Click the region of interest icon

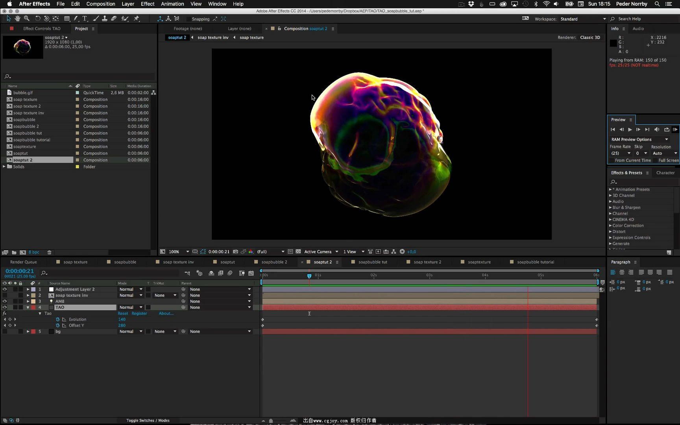pos(290,251)
